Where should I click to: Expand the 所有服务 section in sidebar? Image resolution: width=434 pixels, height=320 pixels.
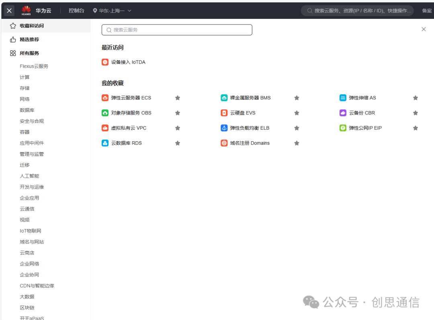point(29,53)
